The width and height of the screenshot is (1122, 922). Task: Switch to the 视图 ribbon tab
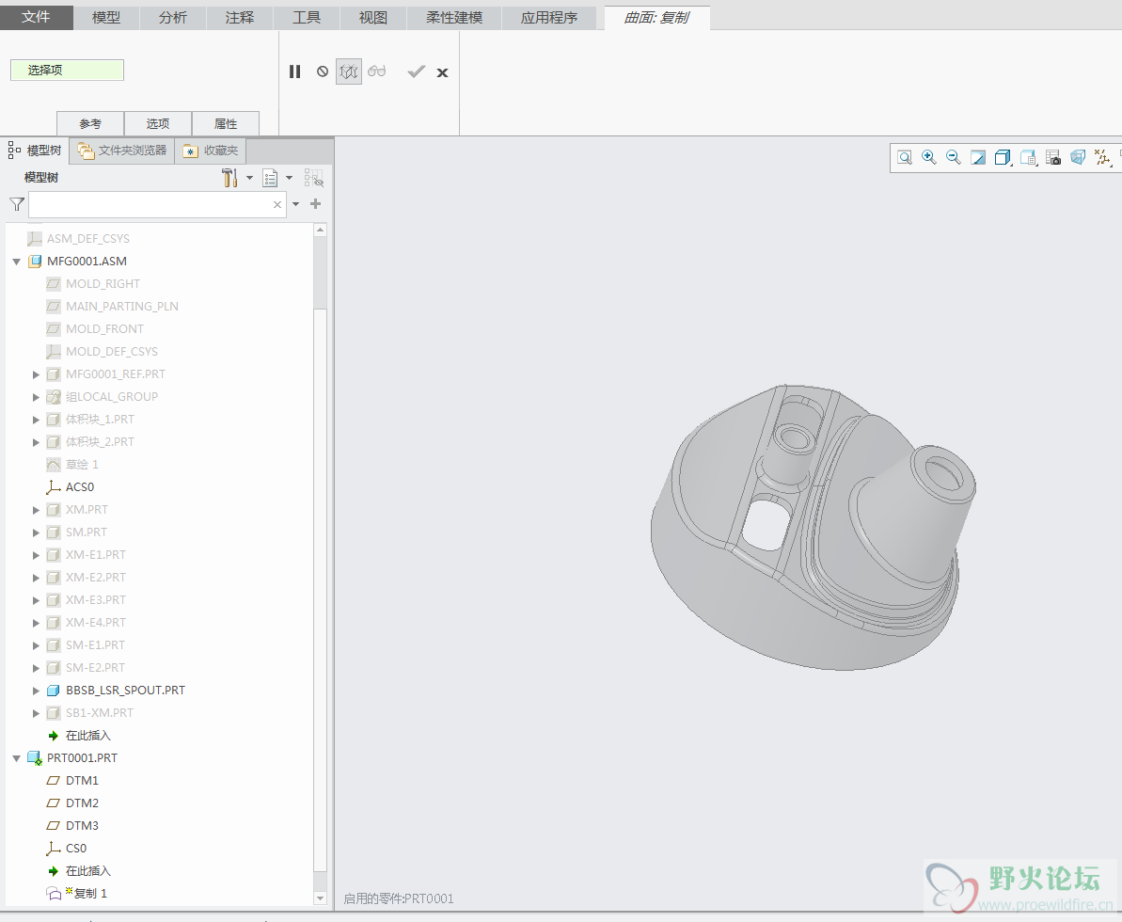click(x=372, y=18)
